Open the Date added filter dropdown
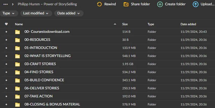Viewport: 215px width, 108px height. tap(69, 13)
